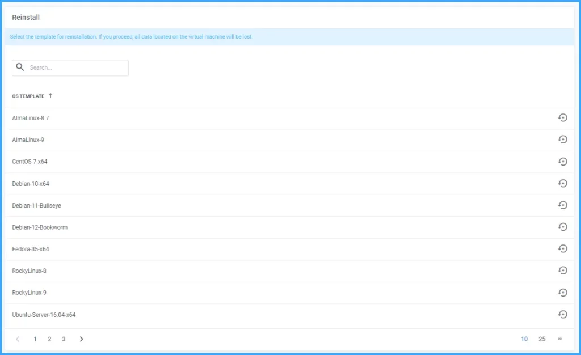Toggle sort direction arrow beside OS Template

50,96
